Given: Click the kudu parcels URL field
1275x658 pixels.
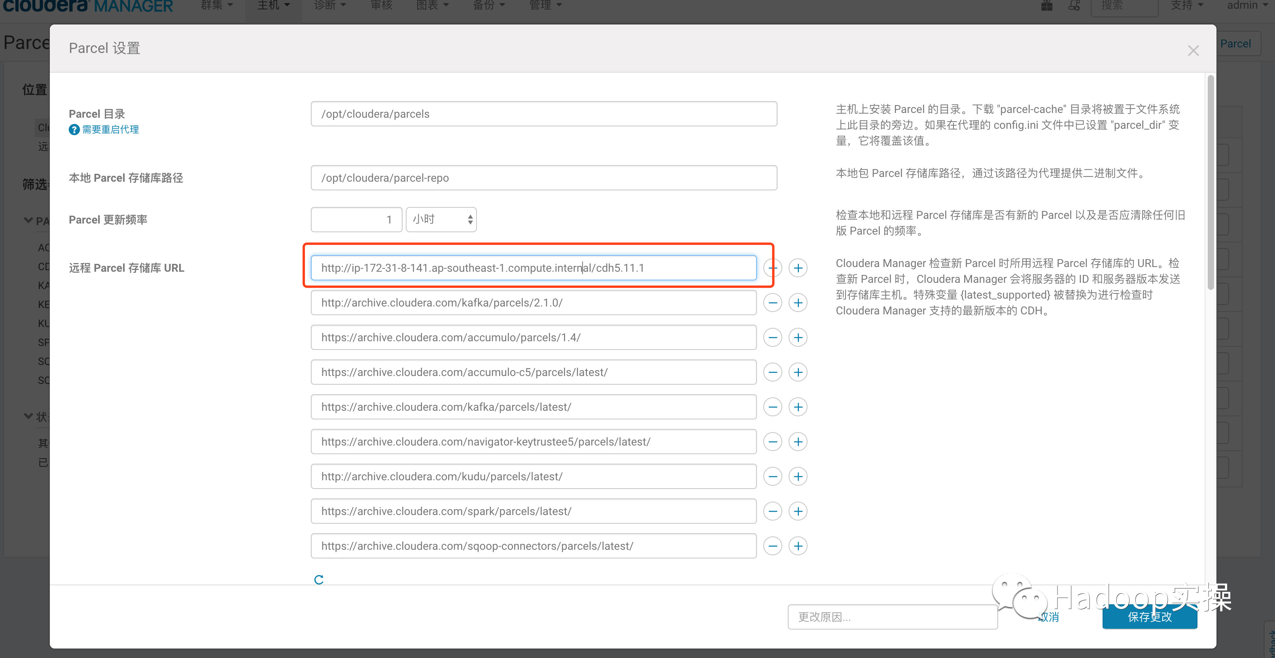Looking at the screenshot, I should [533, 477].
